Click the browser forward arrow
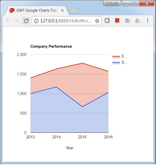Screen dimensions: 156x167 point(17,21)
